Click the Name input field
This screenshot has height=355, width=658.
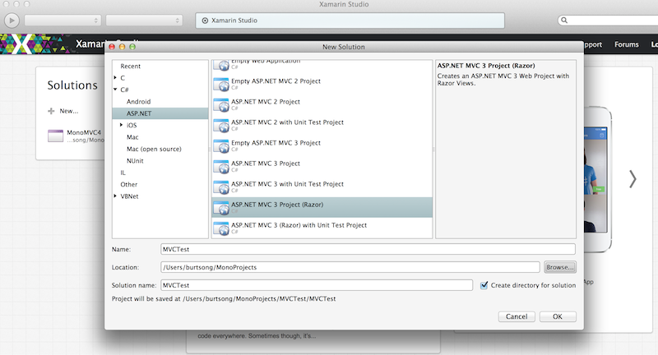point(368,249)
